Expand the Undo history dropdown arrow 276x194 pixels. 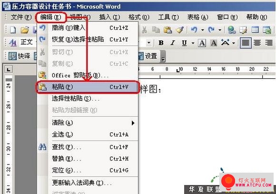203,30
